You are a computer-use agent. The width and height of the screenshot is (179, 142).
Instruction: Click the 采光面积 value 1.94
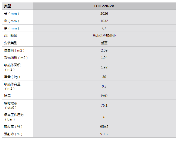104,58
